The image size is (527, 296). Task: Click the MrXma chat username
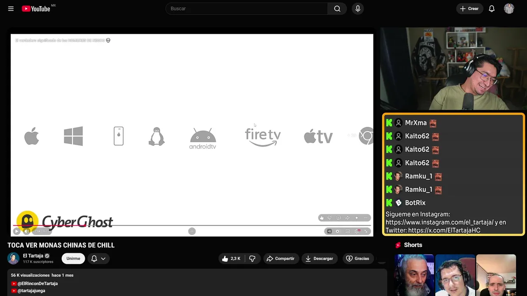pos(416,123)
